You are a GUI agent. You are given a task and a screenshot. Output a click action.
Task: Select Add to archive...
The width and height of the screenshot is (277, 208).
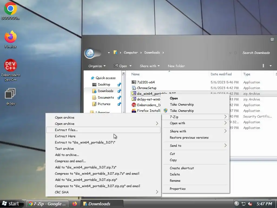tap(103, 155)
